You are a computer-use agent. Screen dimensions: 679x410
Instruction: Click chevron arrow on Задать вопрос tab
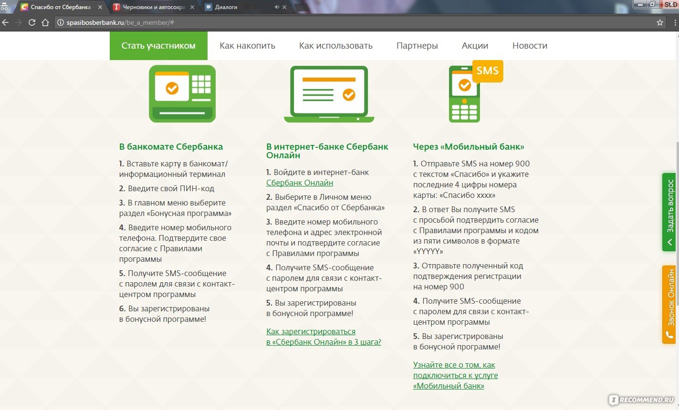tap(669, 242)
